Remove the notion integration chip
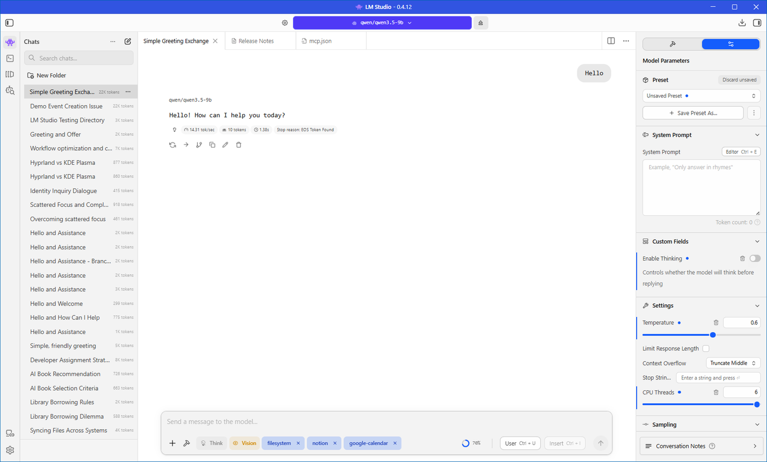Screen dimensions: 767x462 pyautogui.click(x=335, y=443)
